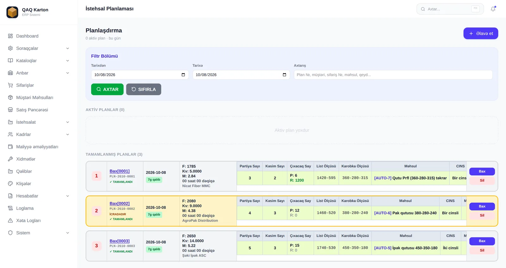The width and height of the screenshot is (506, 268).
Task: Expand the İstehsalat submenu chevron
Action: point(68,122)
